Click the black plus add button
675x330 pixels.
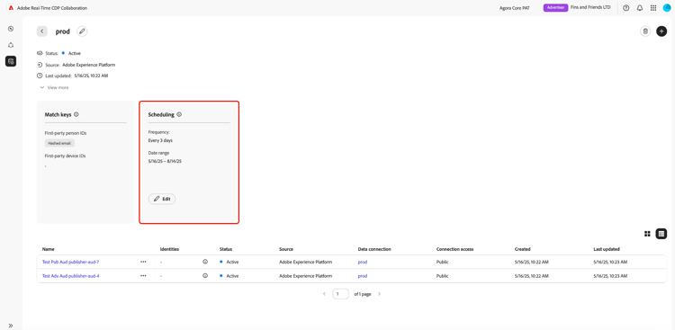click(x=661, y=31)
